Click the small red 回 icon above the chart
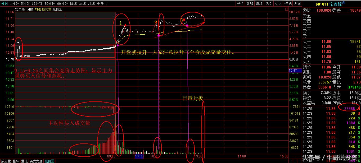Image resolution: width=361 pixels, height=163 pixels. coord(286,9)
